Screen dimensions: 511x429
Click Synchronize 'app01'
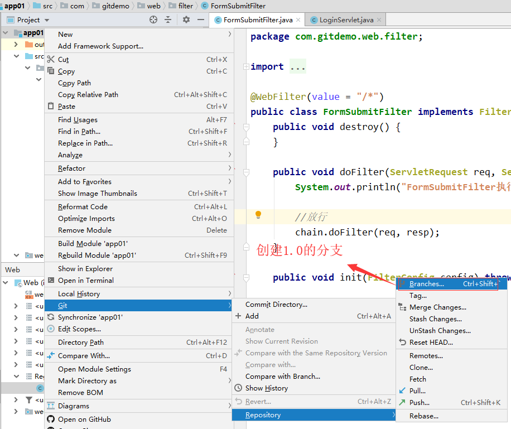139,317
